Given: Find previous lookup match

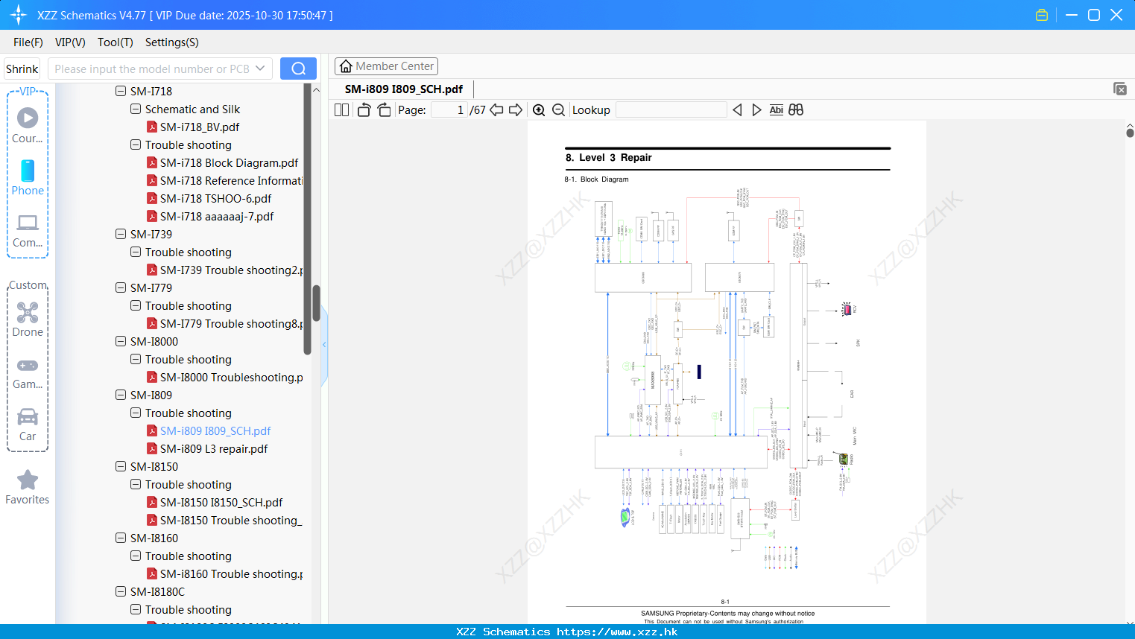Looking at the screenshot, I should 737,109.
